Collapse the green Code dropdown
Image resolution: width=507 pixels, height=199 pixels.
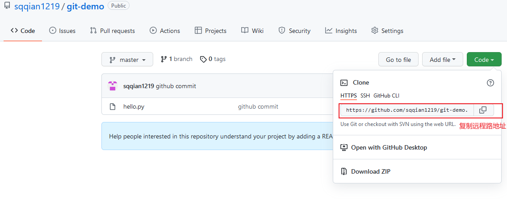(484, 60)
